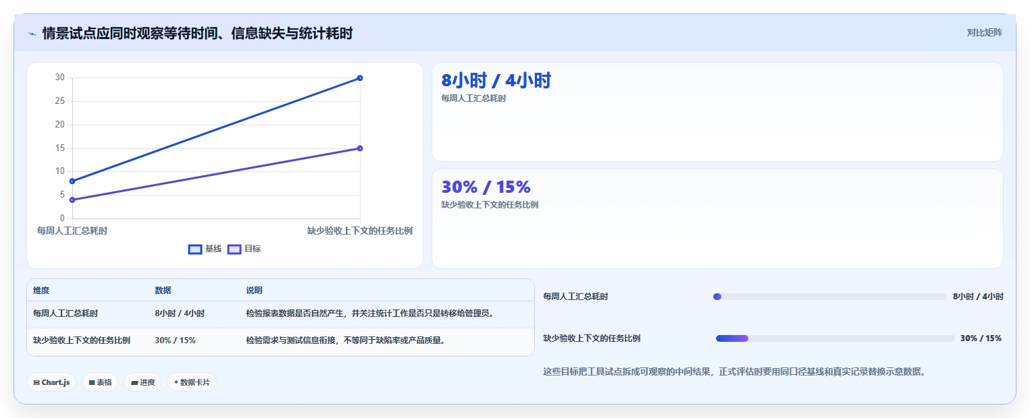The image size is (1030, 418).
Task: Click the 基线 data point at value 30
Action: 360,78
